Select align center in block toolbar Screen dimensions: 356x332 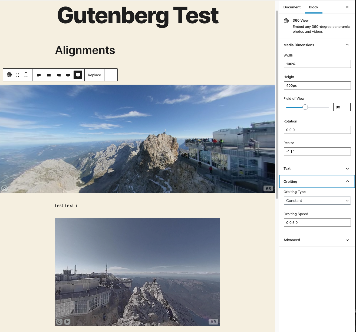coord(49,75)
